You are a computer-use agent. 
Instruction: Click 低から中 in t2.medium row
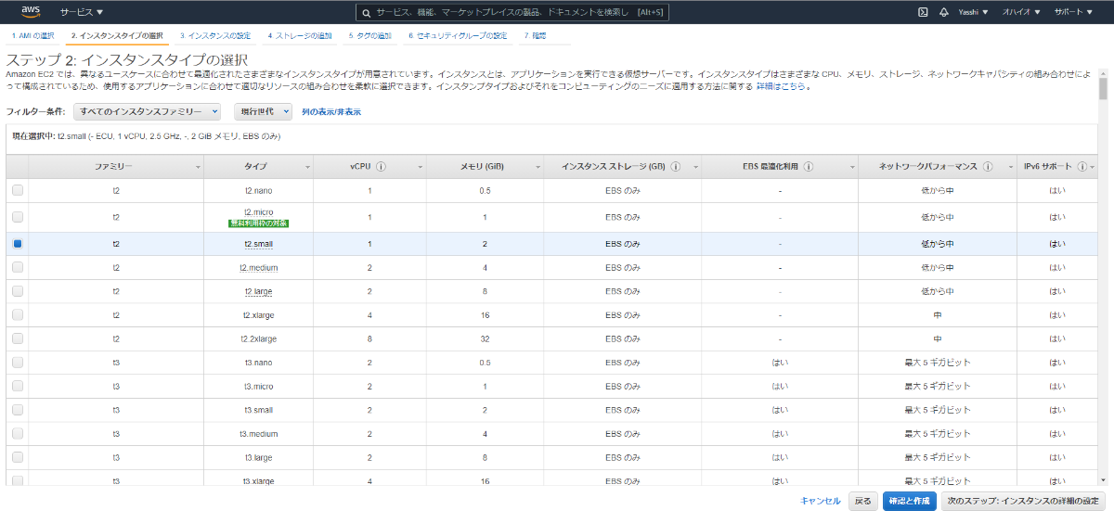[938, 267]
